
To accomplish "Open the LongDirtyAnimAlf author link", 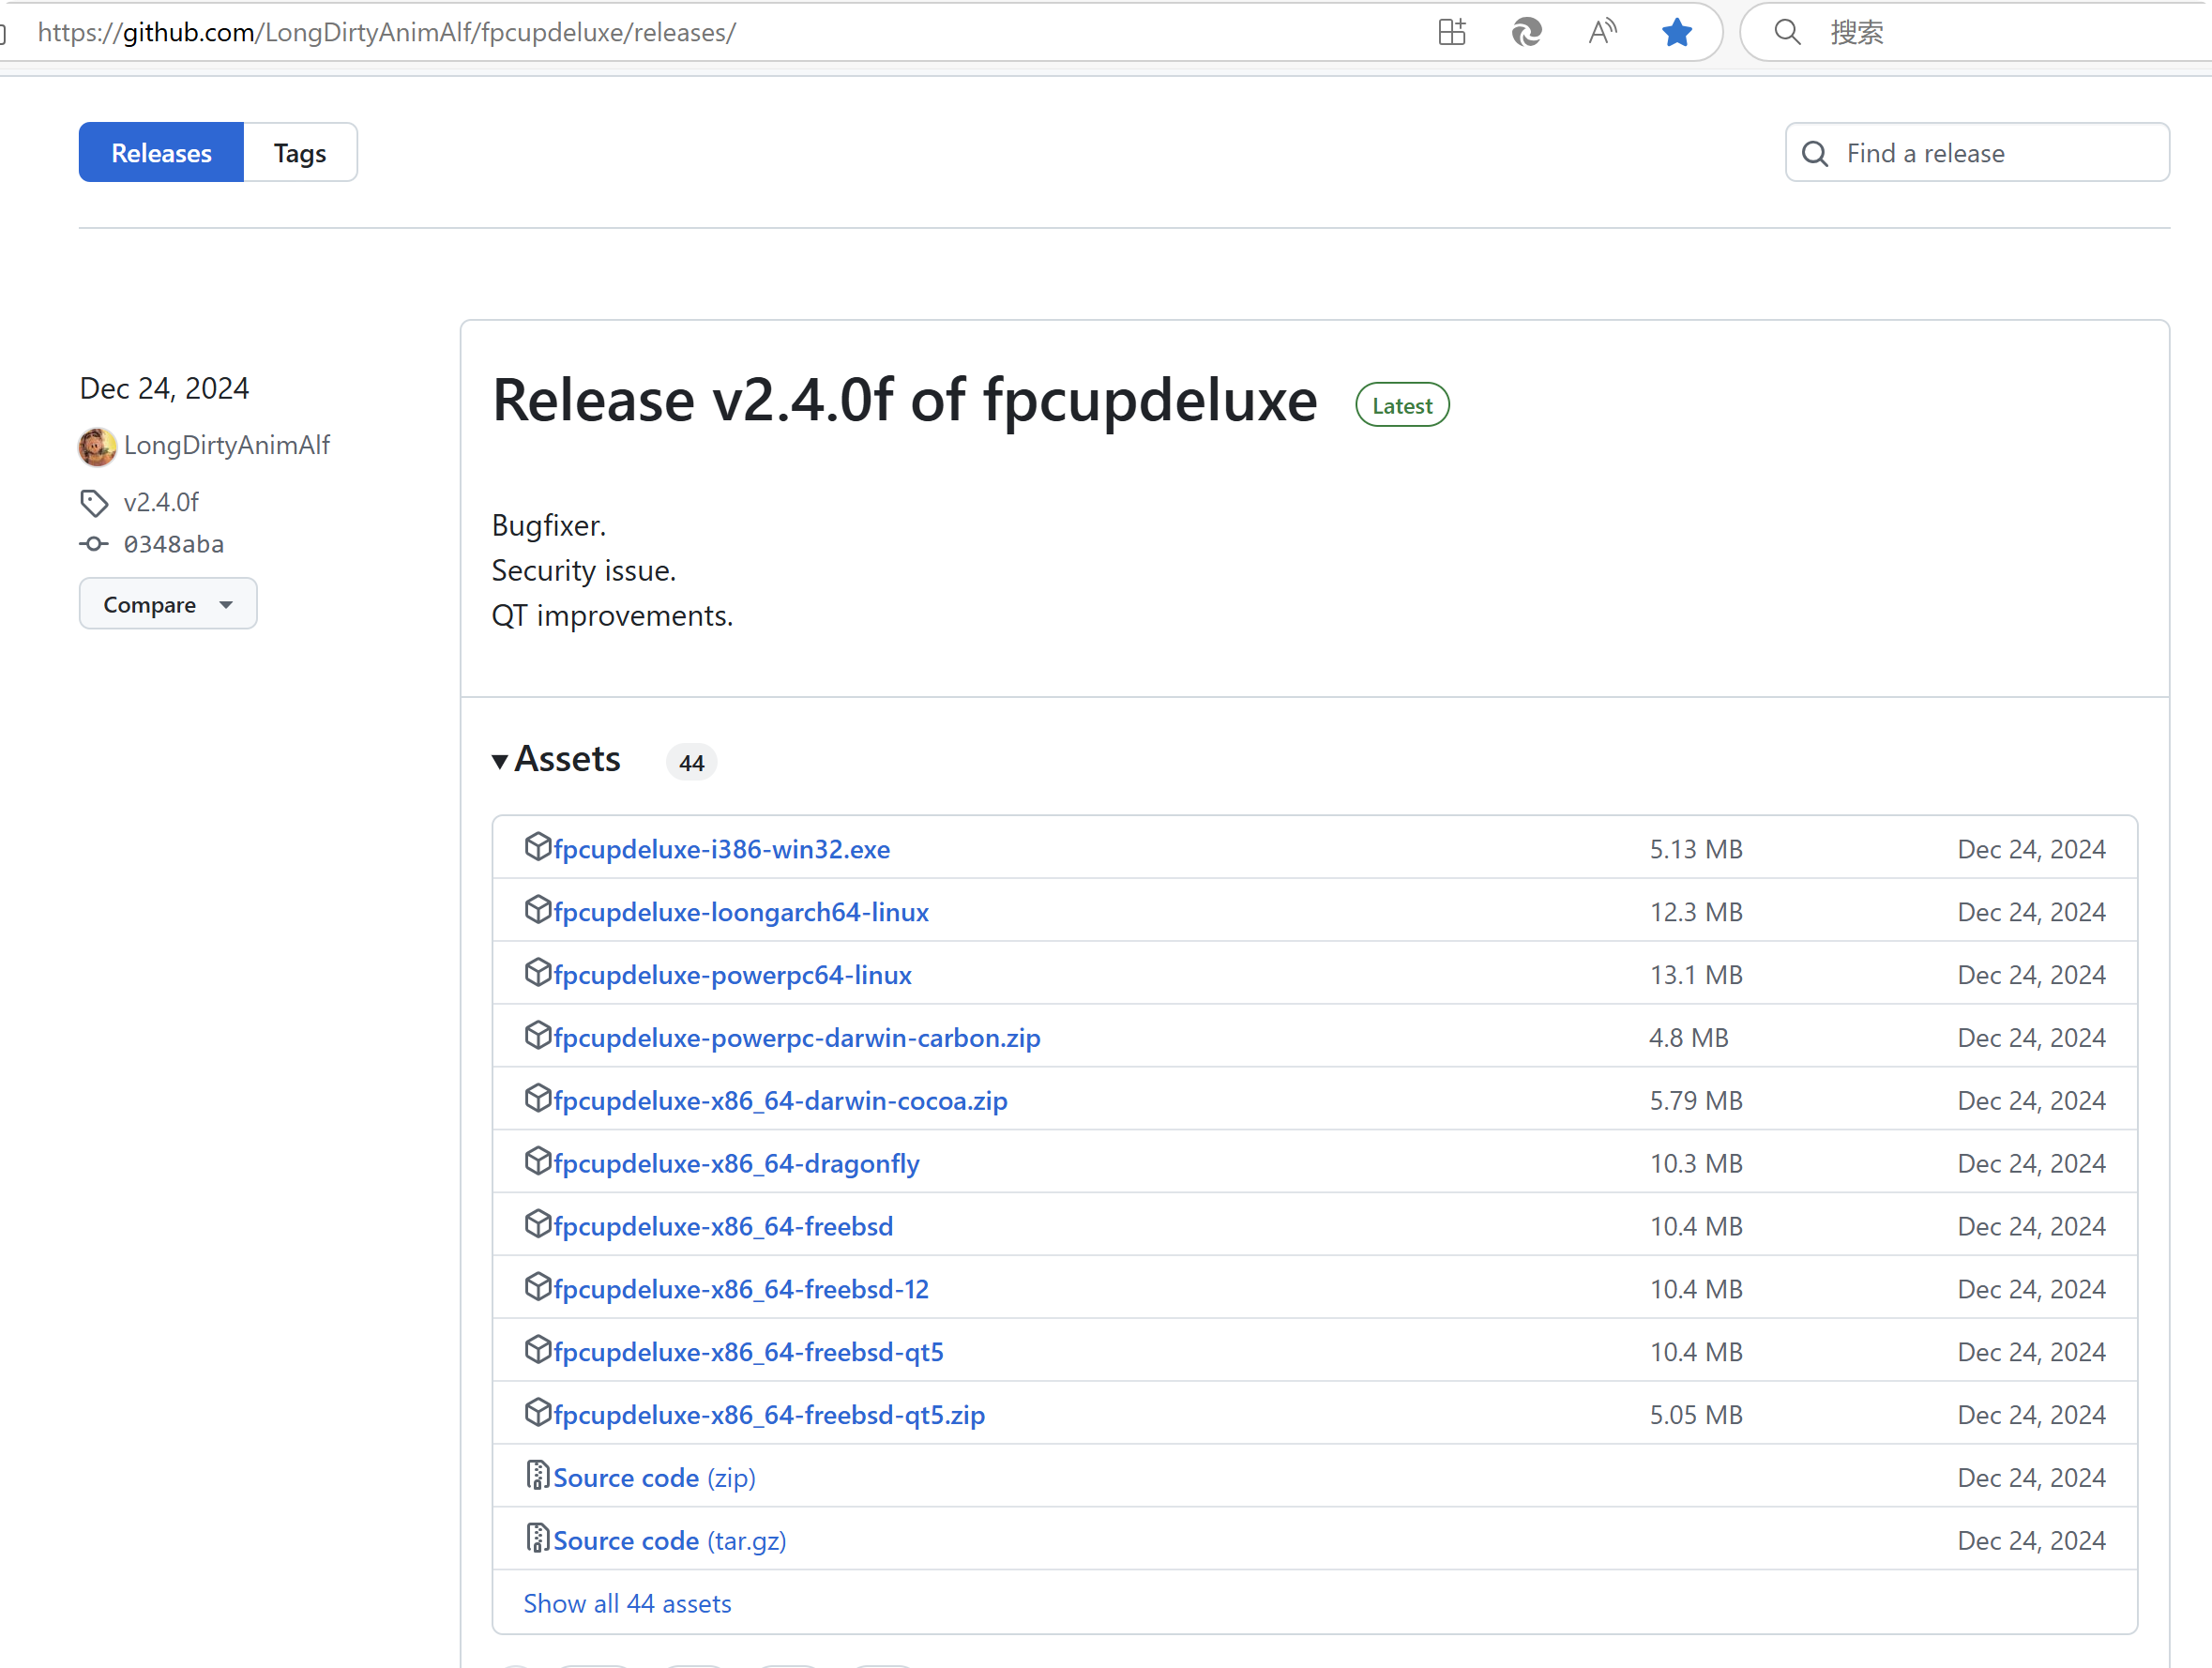I will pos(227,446).
